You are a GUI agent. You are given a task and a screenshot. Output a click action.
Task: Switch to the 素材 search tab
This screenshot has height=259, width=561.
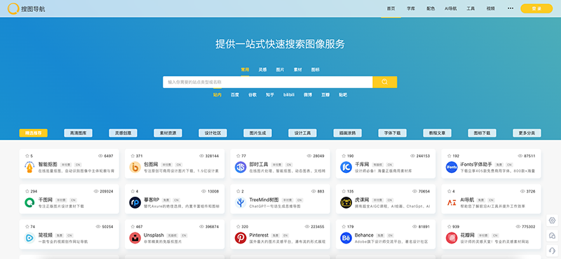click(x=297, y=70)
